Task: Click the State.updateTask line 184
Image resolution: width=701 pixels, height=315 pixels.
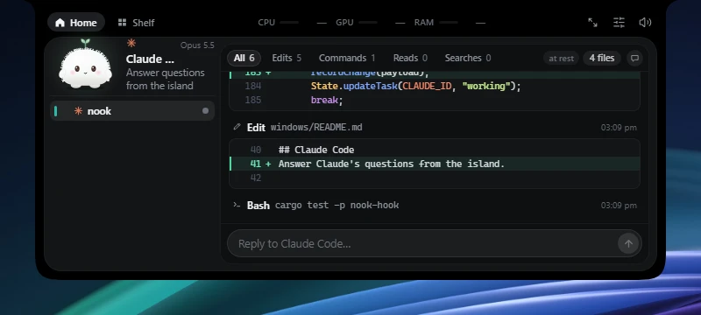Action: click(x=435, y=86)
